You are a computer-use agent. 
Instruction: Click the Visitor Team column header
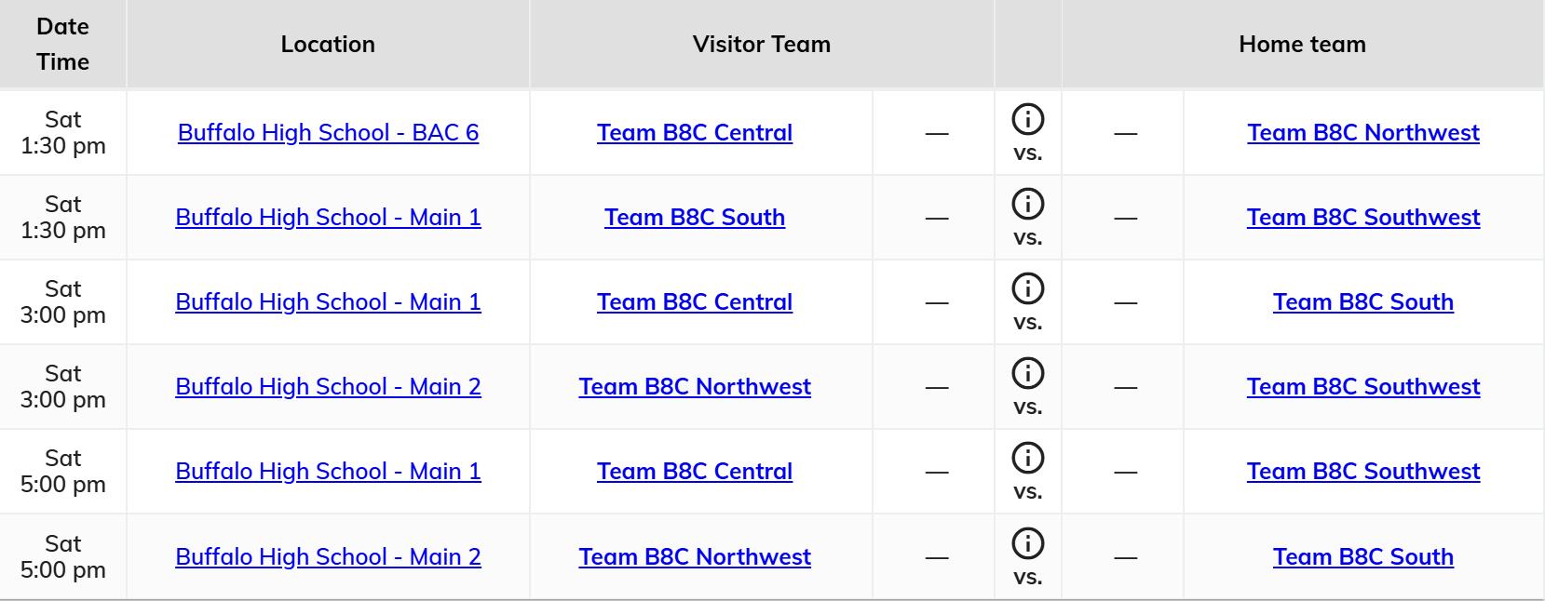coord(761,44)
